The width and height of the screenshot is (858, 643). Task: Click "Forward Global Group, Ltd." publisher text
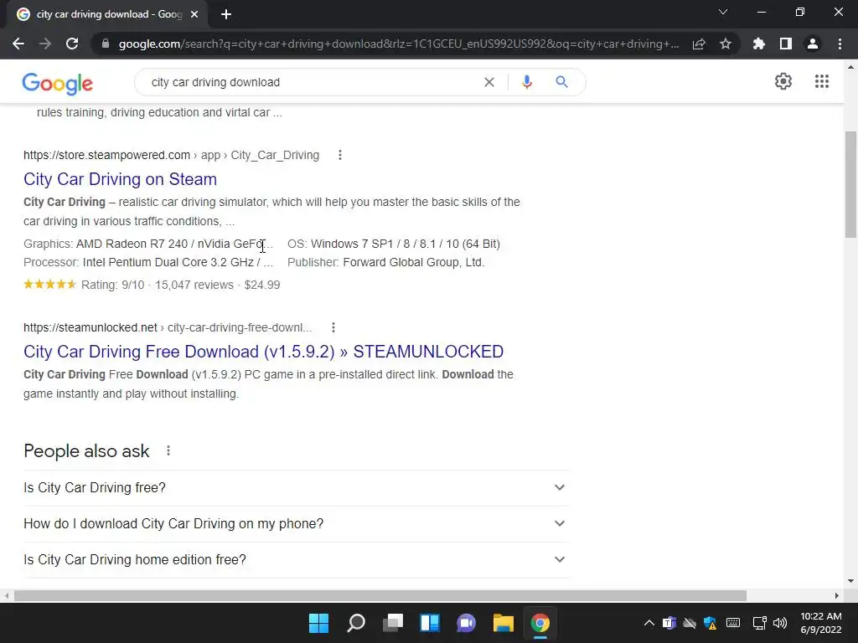[414, 262]
